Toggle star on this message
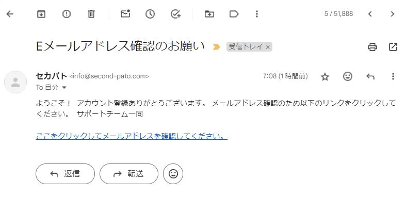Screen dimensions: 406x197 coord(324,77)
